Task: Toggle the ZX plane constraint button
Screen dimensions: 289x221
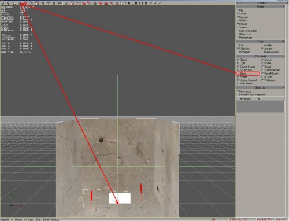Action: [60, 3]
